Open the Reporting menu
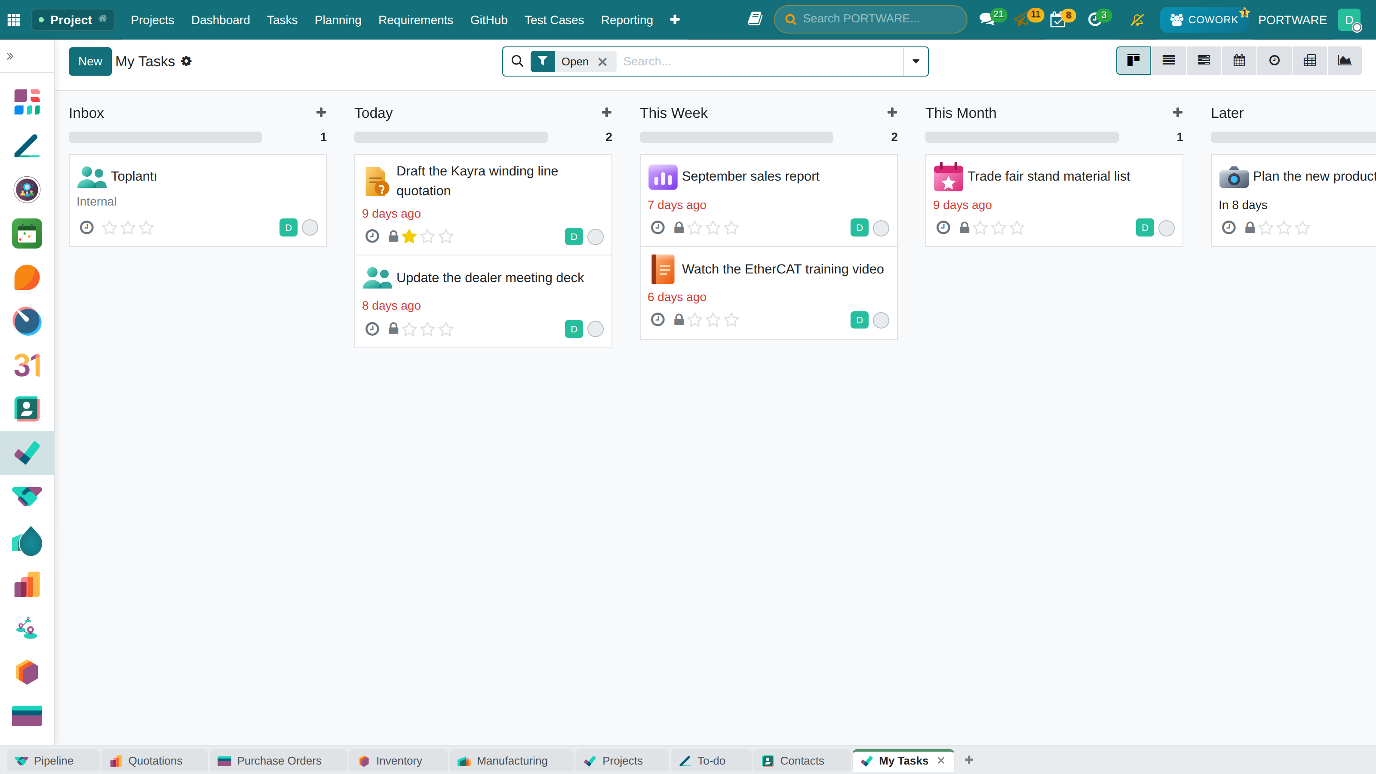Screen dimensions: 1376x774 627,20
